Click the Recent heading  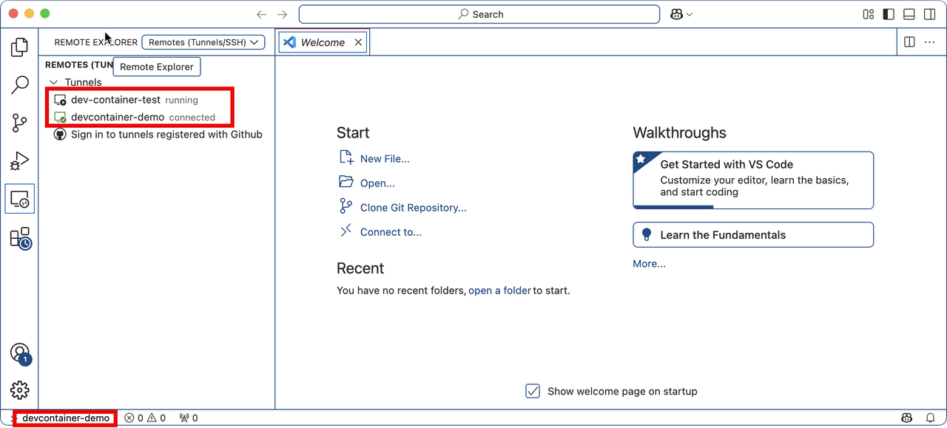pos(360,268)
